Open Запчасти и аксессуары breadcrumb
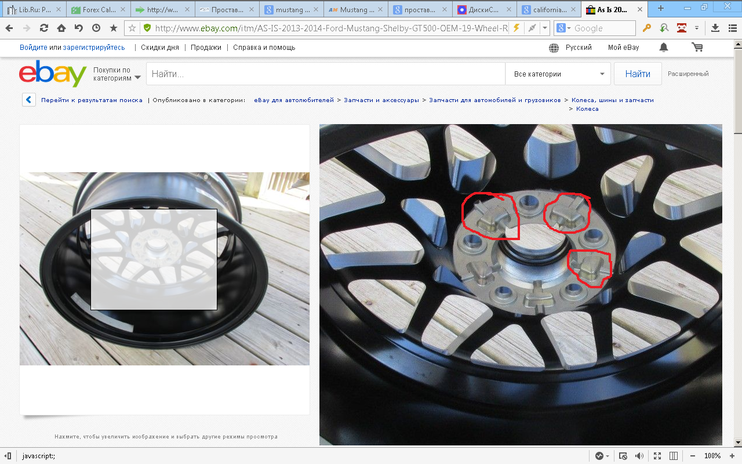Viewport: 742px width, 464px height. [x=381, y=100]
